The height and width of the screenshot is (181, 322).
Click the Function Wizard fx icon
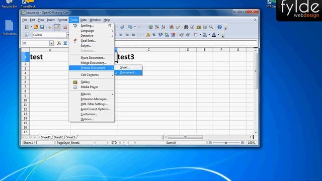(59, 43)
